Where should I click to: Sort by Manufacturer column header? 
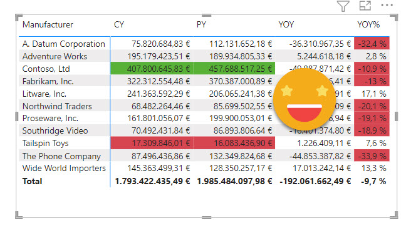click(48, 24)
